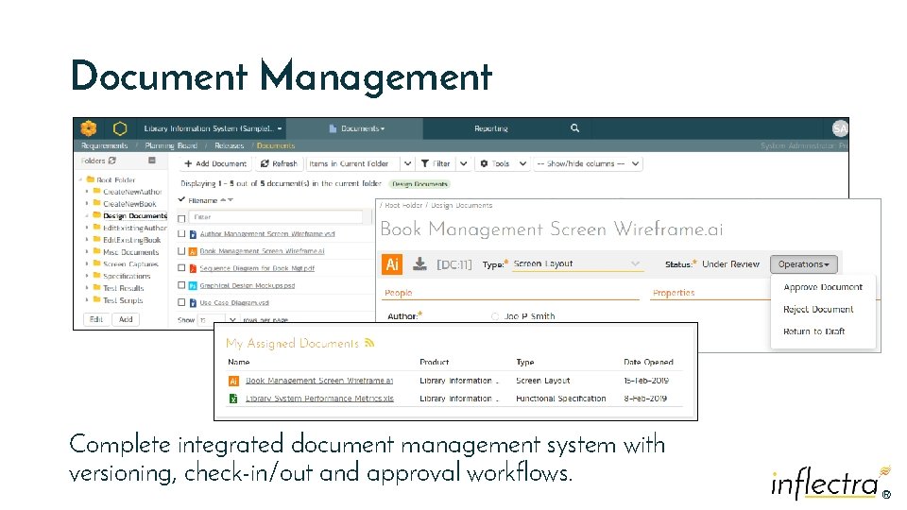Click the folder Edit button
The height and width of the screenshot is (510, 907).
pyautogui.click(x=96, y=319)
